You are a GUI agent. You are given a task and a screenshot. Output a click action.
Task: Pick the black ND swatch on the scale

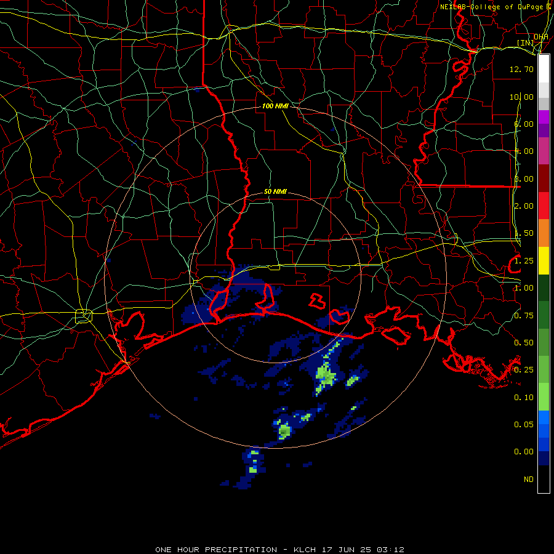[x=544, y=479]
